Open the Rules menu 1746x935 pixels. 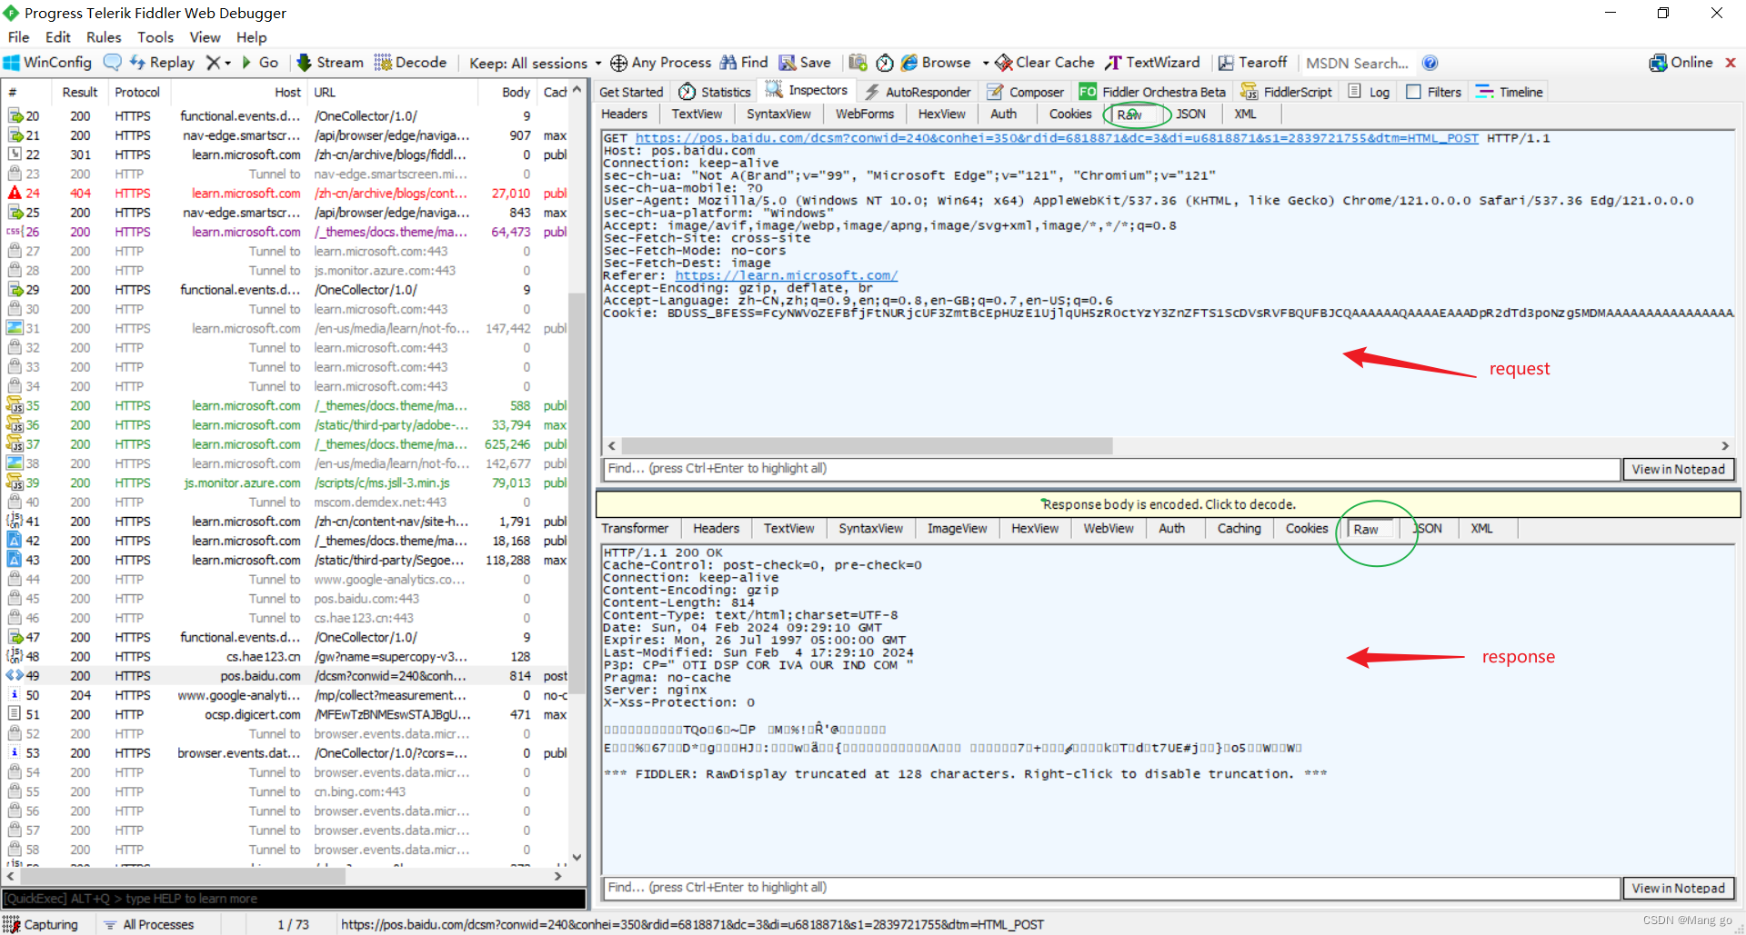104,37
